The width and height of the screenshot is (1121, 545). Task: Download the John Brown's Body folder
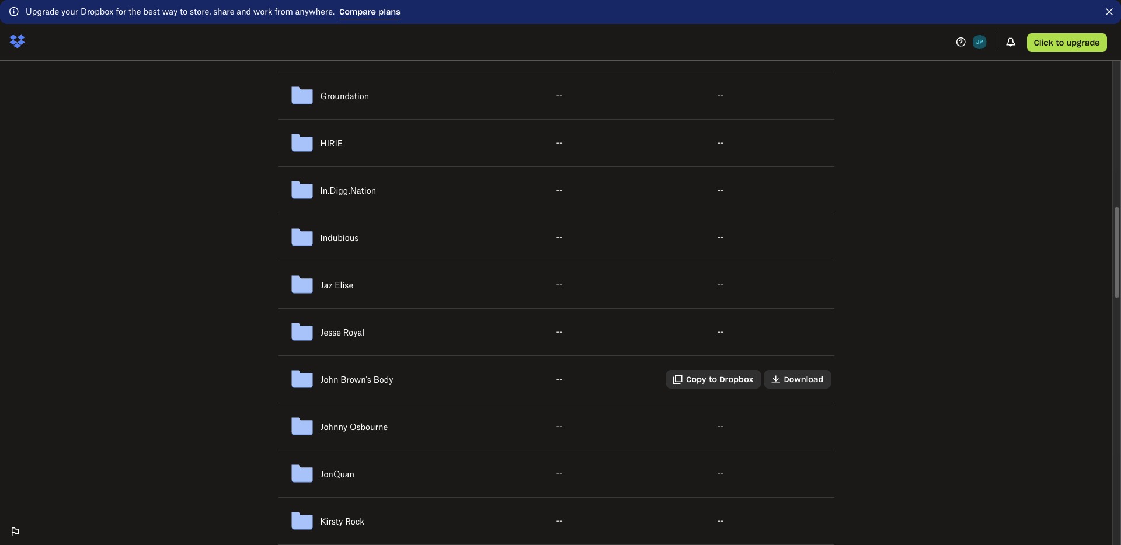797,379
